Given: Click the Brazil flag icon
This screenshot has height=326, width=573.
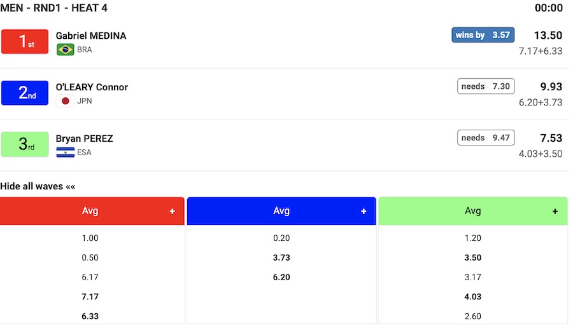Looking at the screenshot, I should point(65,50).
